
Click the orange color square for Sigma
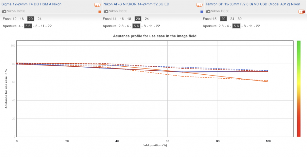100,12
